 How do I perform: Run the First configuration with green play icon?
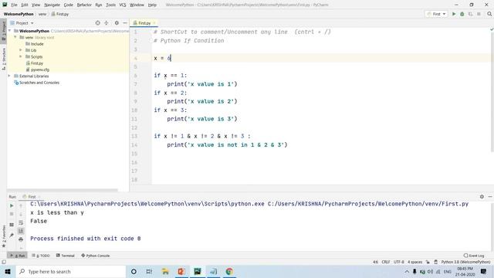tap(454, 14)
